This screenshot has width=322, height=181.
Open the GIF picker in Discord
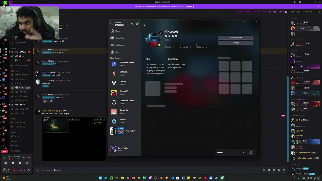[269, 170]
